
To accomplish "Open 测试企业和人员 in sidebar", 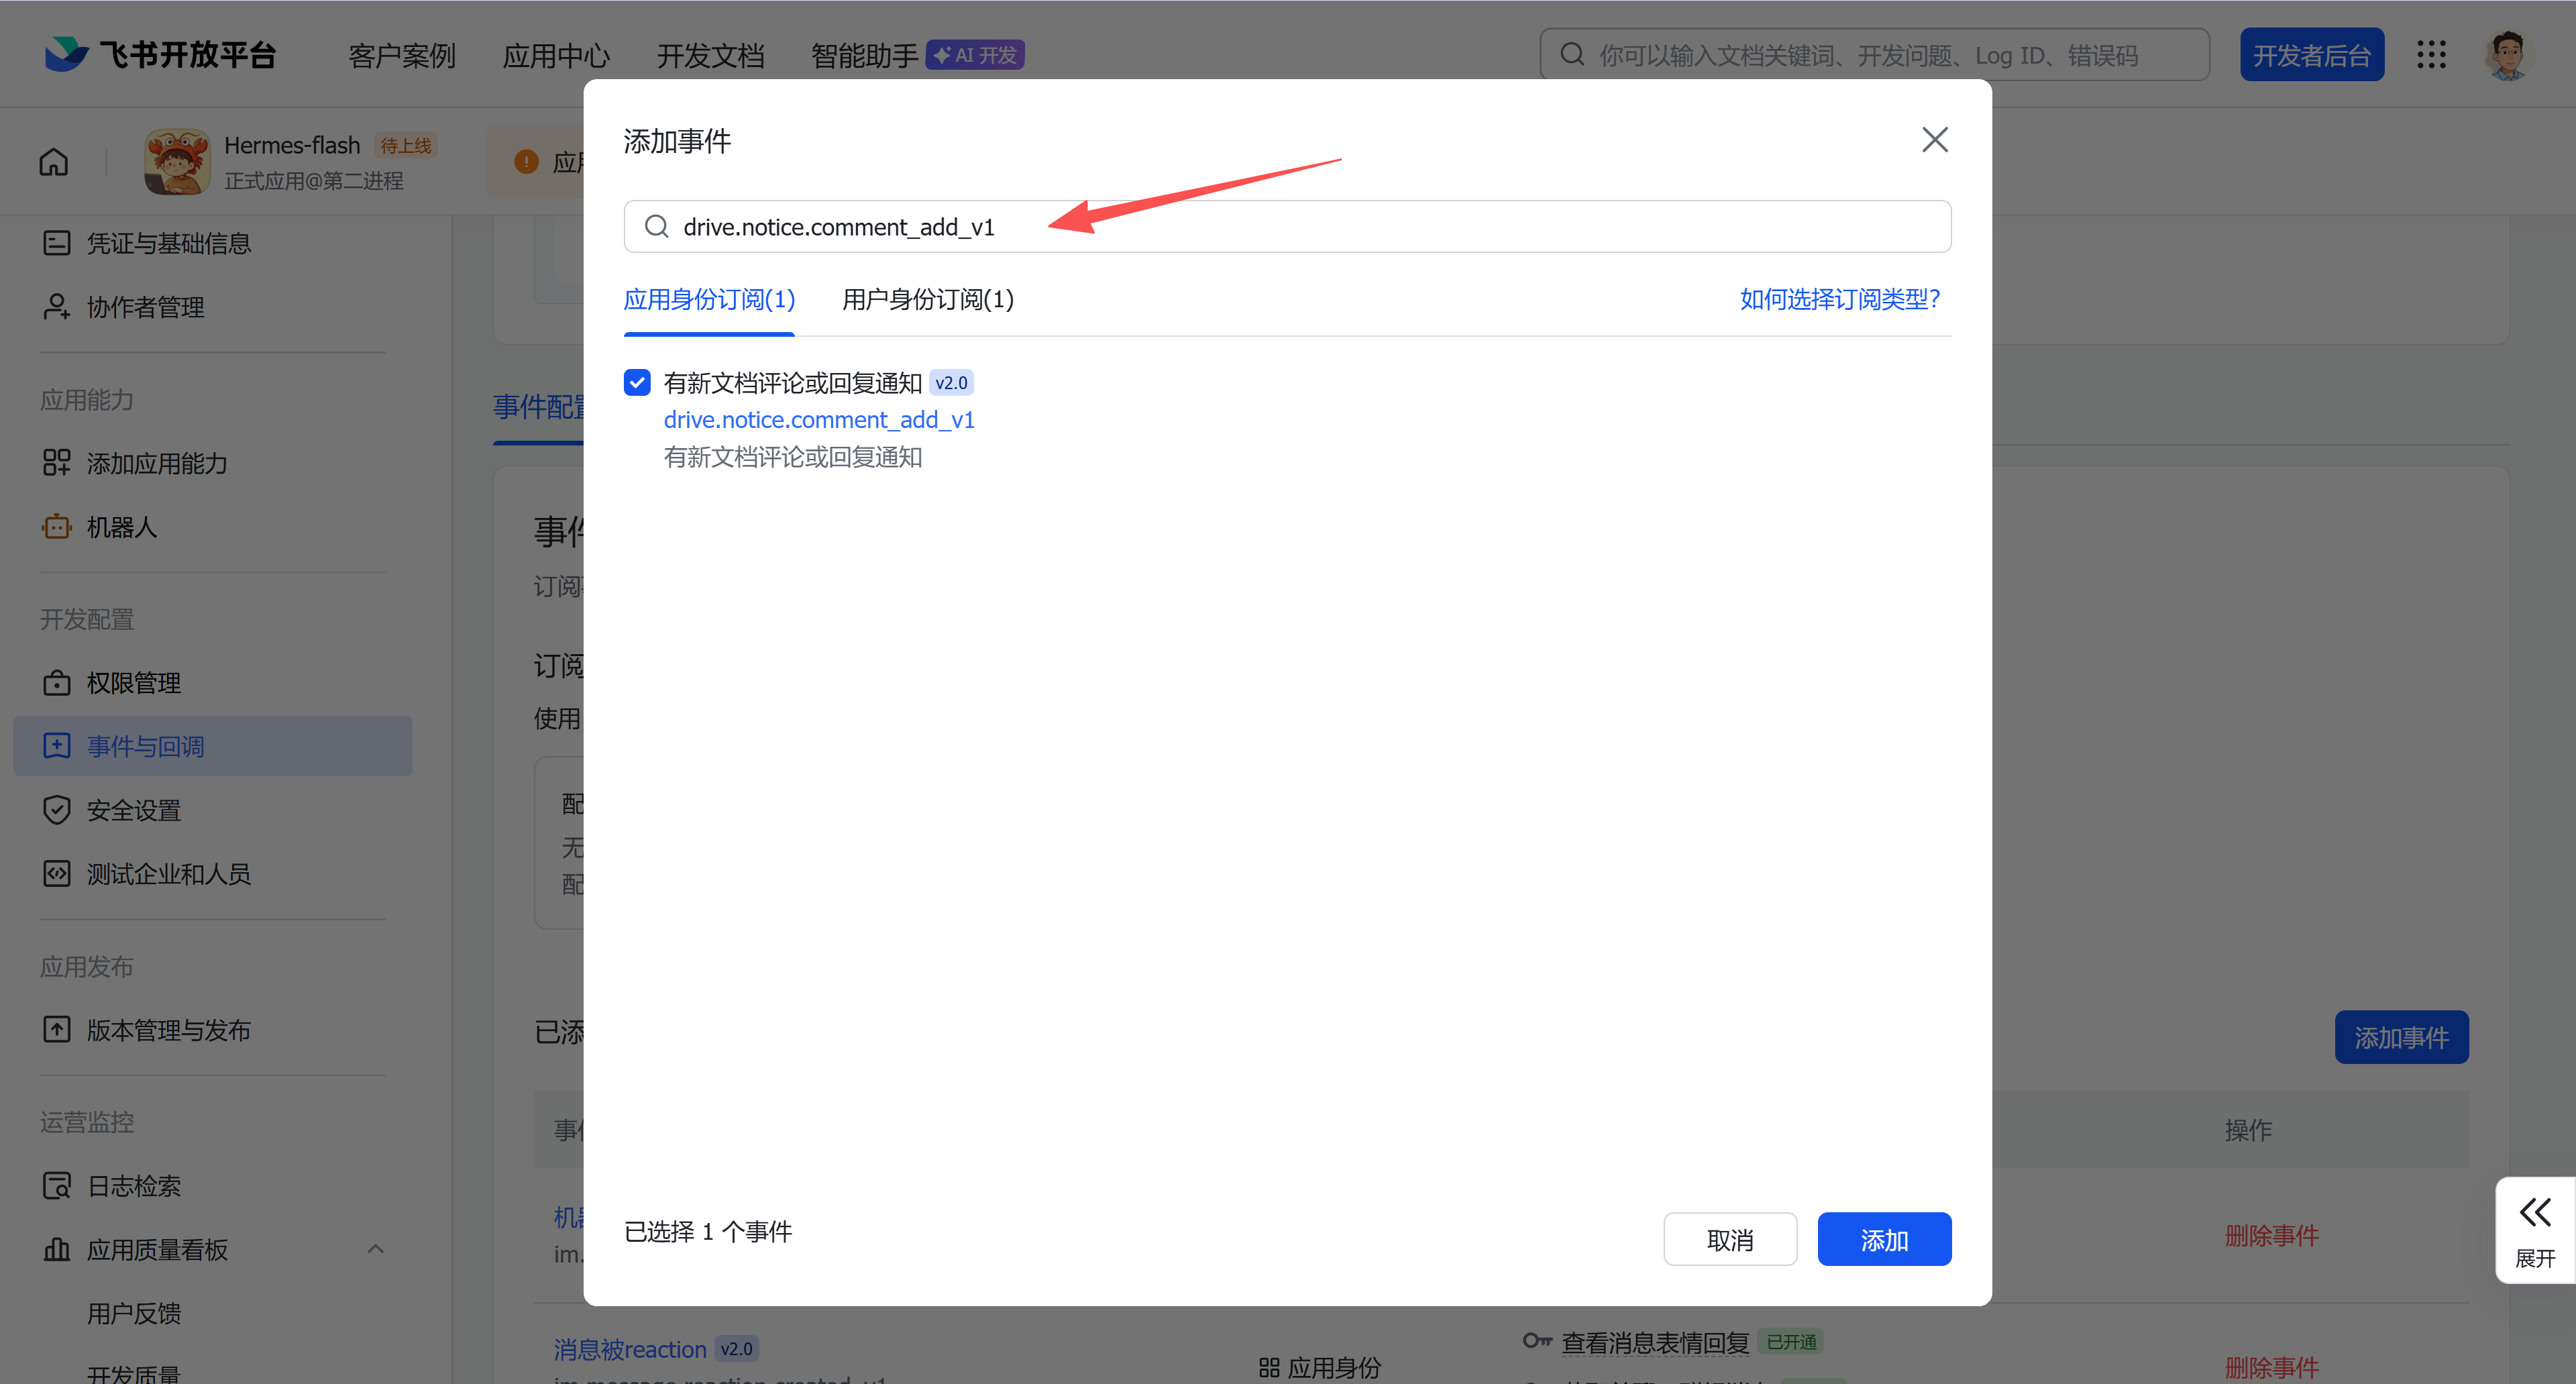I will click(148, 874).
